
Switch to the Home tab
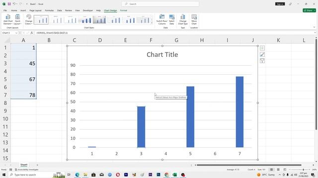click(x=14, y=10)
